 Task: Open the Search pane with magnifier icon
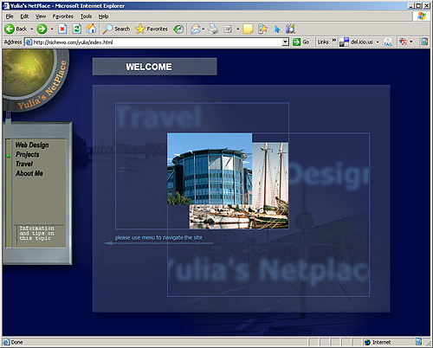pyautogui.click(x=116, y=29)
